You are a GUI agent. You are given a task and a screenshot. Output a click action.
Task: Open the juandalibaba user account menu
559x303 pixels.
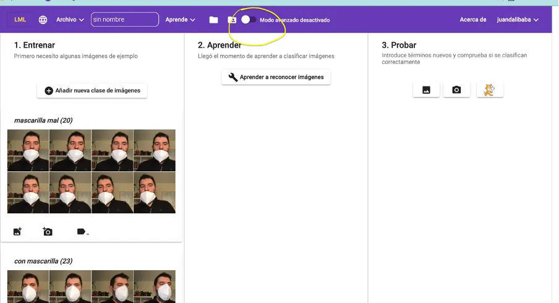tap(518, 20)
